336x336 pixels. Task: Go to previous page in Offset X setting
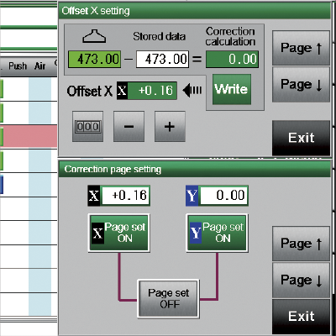tap(301, 48)
